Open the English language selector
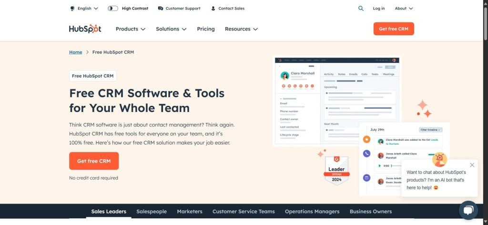The height and width of the screenshot is (225, 488). point(87,9)
